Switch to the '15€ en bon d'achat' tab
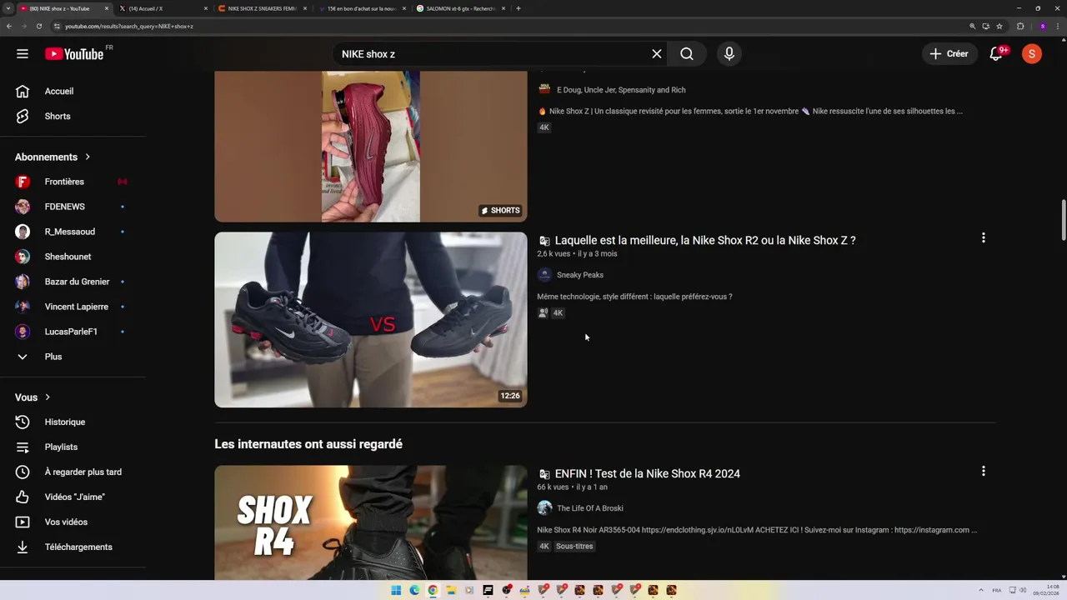This screenshot has height=600, width=1067. [x=360, y=8]
